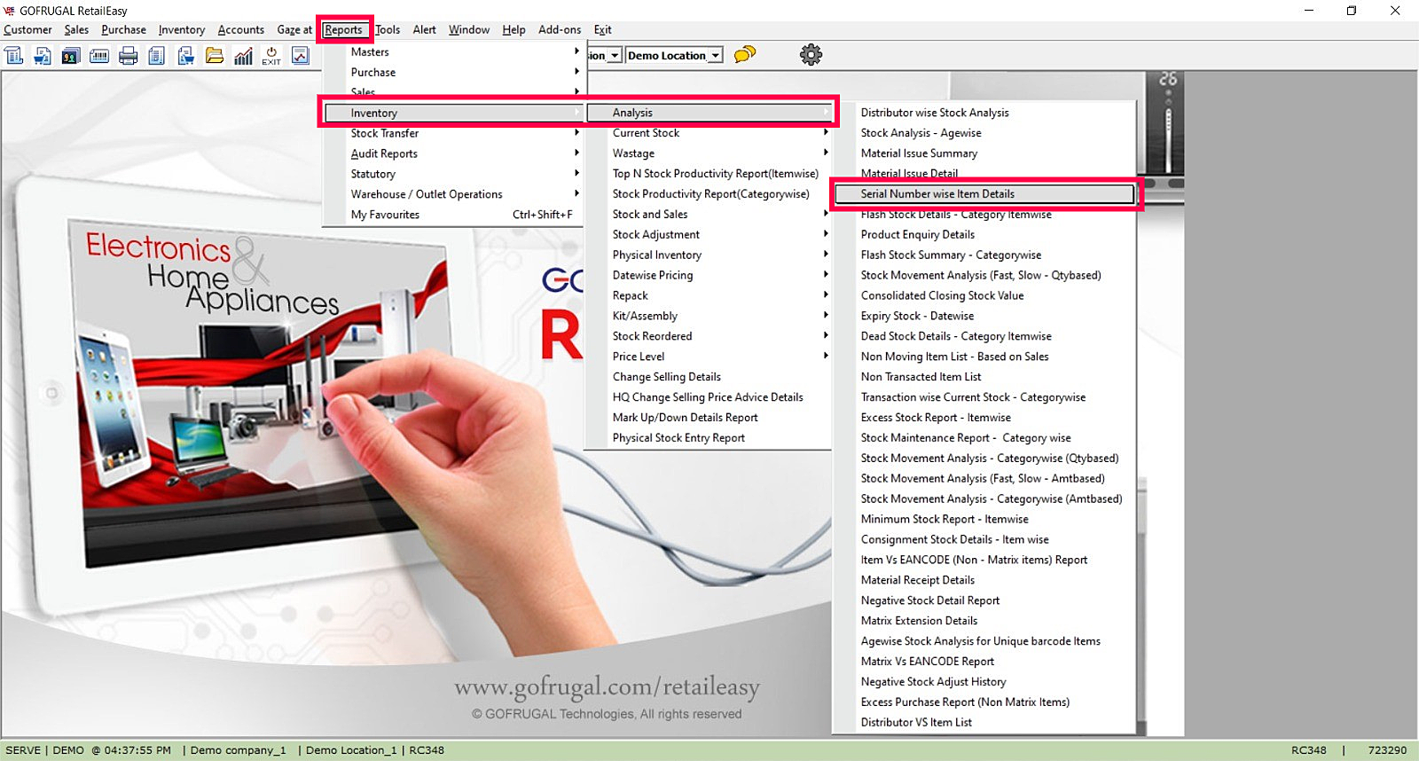
Task: Open the Customer menu
Action: point(27,29)
